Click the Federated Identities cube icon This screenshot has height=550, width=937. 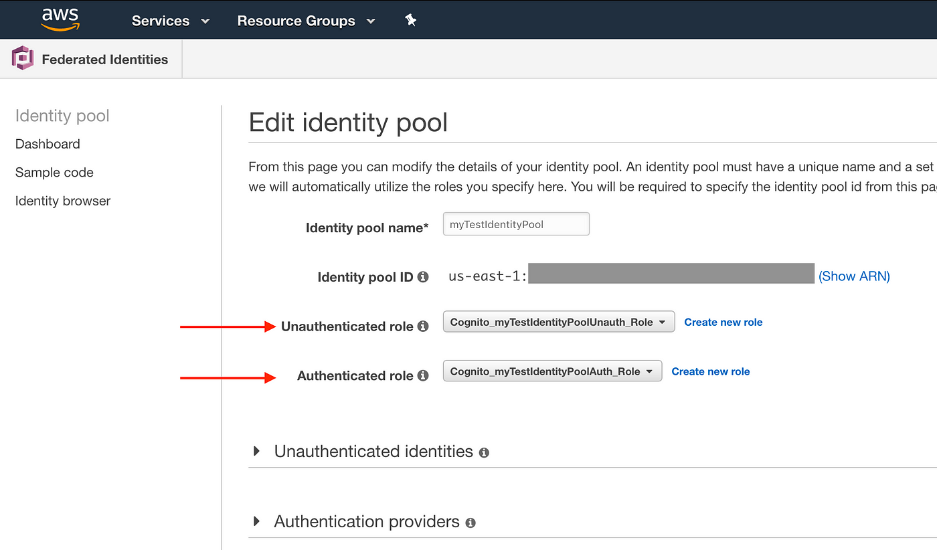(23, 59)
